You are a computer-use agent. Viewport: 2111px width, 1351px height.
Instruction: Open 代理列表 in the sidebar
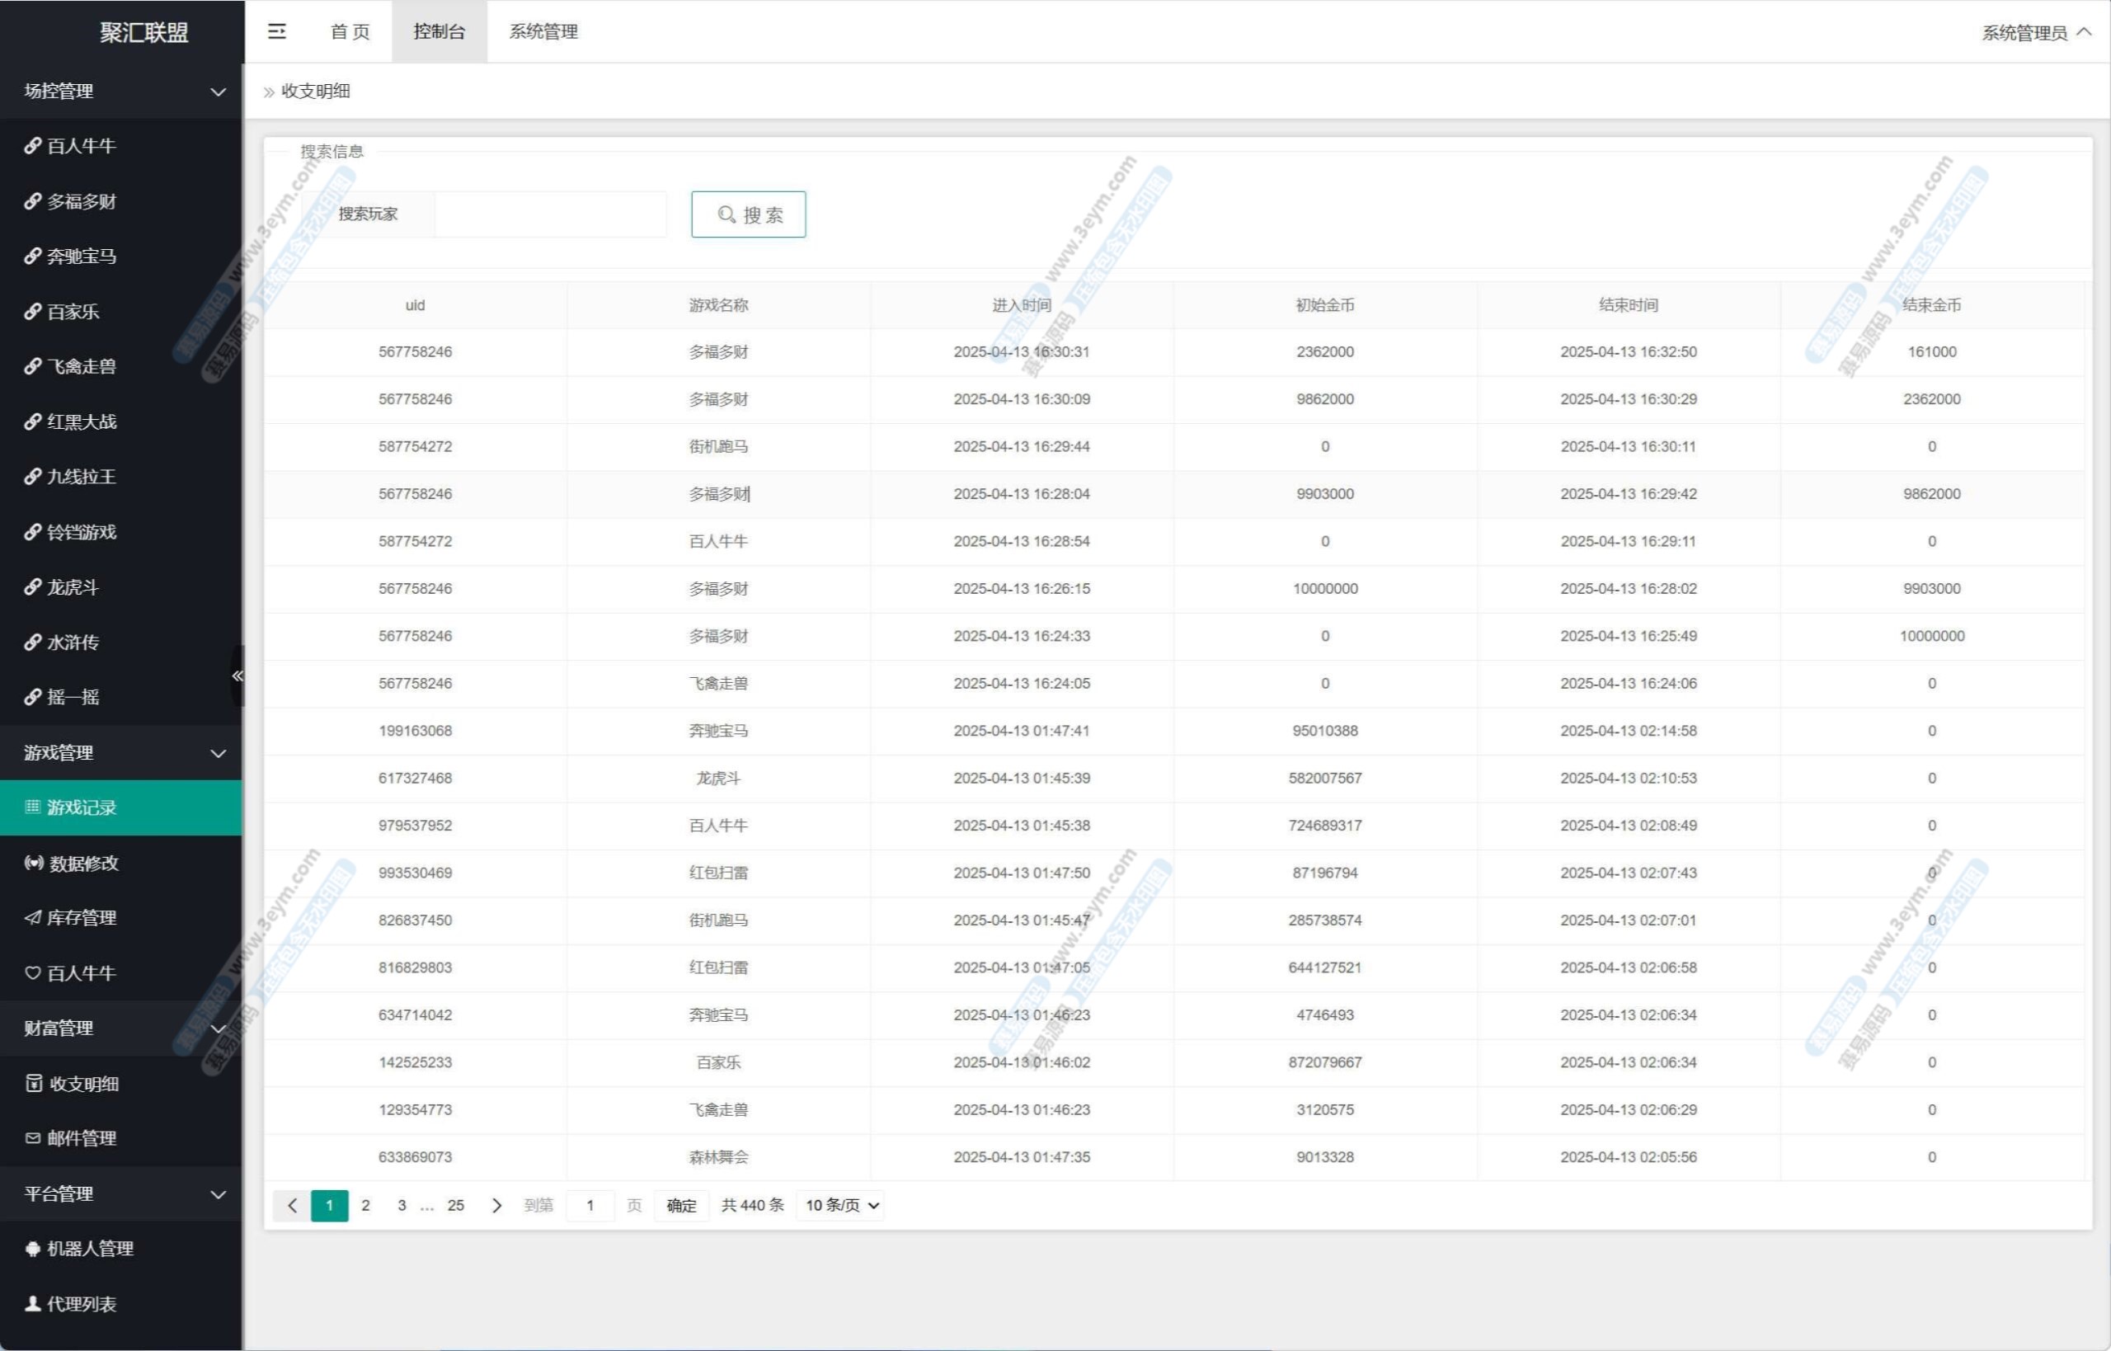(81, 1304)
